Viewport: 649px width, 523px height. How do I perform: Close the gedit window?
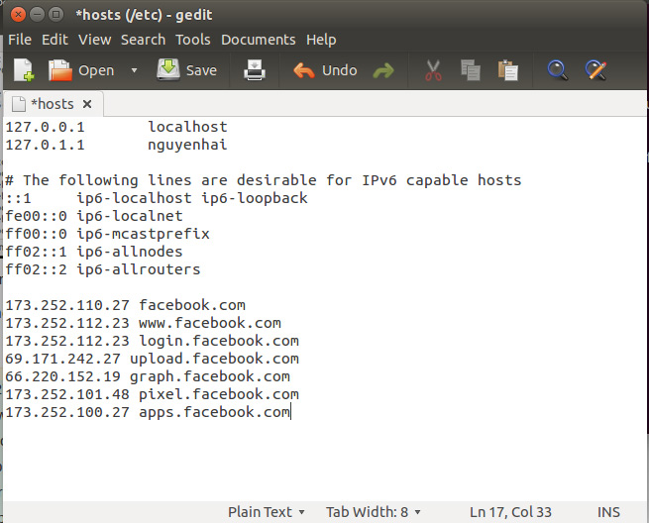(18, 15)
